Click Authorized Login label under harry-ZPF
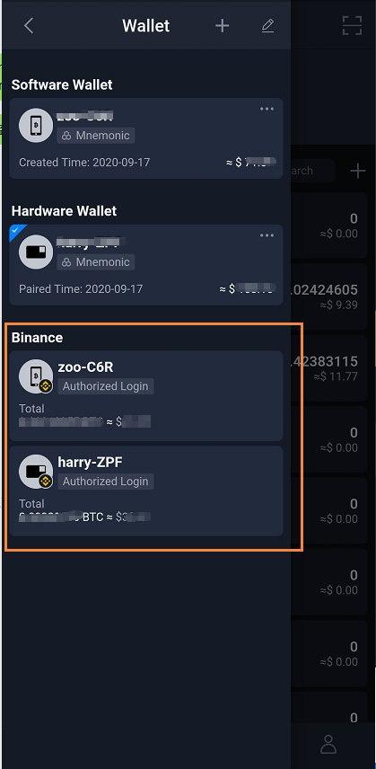376x769 pixels. 106,482
